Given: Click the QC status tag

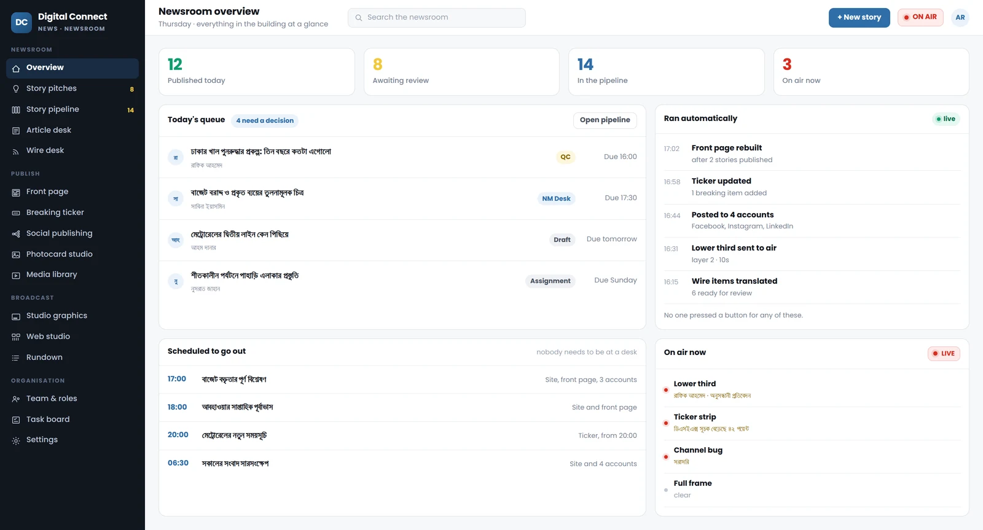Looking at the screenshot, I should pos(565,157).
